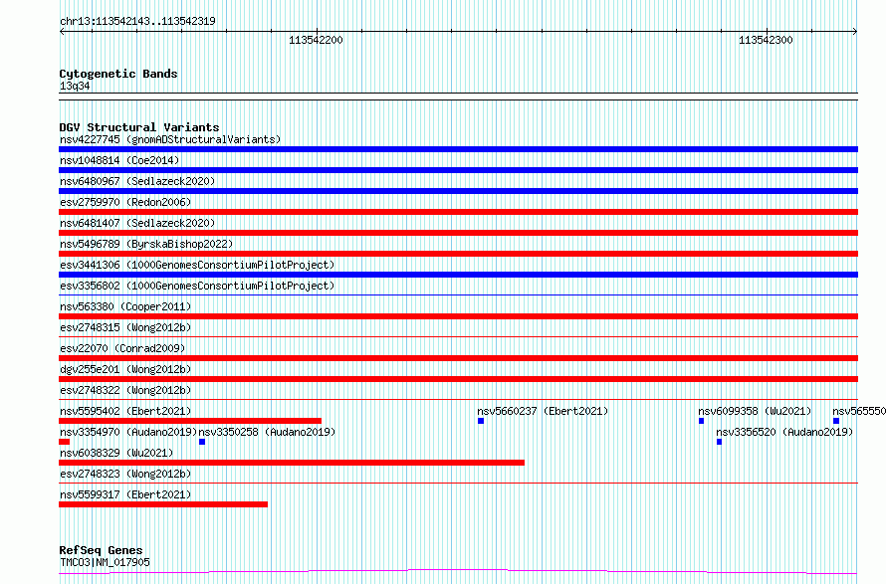Click the blue bar under esv3441306
The image size is (886, 584).
point(458,275)
